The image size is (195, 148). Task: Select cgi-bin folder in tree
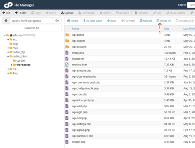pos(19,60)
